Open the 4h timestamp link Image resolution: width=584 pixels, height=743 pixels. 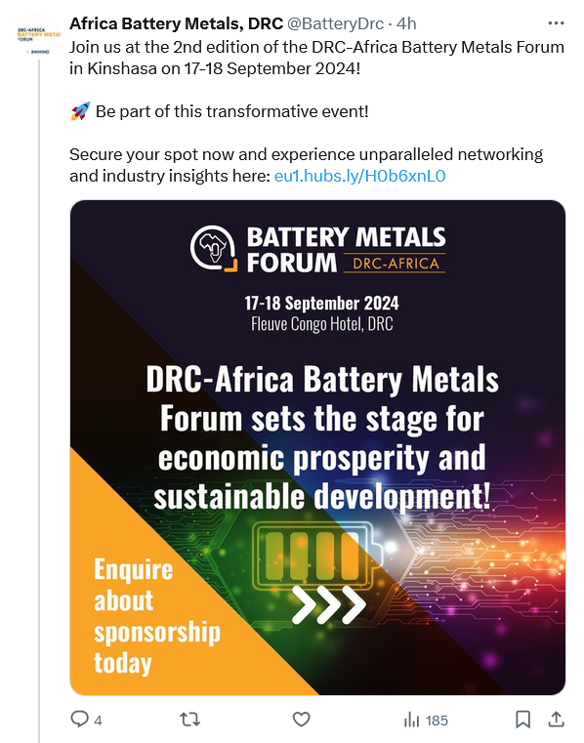pyautogui.click(x=406, y=23)
